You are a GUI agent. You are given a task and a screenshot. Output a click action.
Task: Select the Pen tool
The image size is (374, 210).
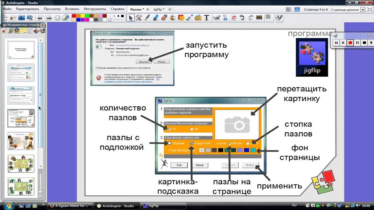coord(147,18)
